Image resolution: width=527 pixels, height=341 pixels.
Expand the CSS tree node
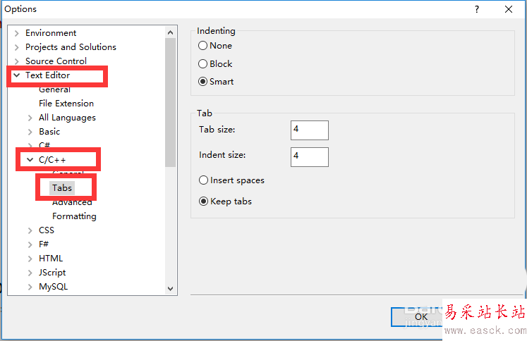coord(30,230)
